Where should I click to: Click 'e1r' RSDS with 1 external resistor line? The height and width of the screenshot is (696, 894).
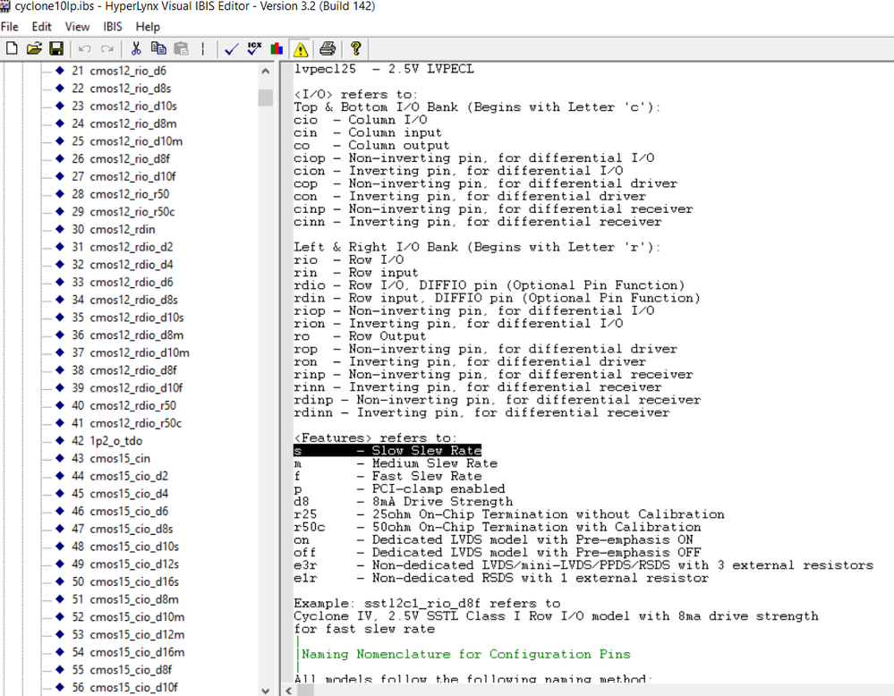(x=501, y=578)
